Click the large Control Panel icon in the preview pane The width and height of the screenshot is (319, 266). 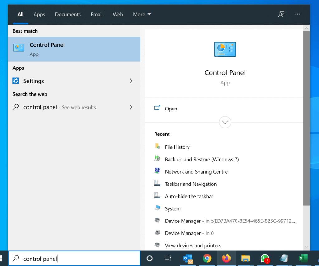pyautogui.click(x=225, y=49)
